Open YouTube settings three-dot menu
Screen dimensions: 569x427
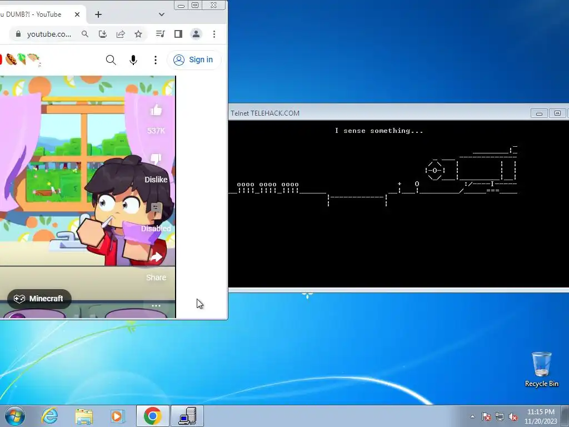click(x=156, y=60)
